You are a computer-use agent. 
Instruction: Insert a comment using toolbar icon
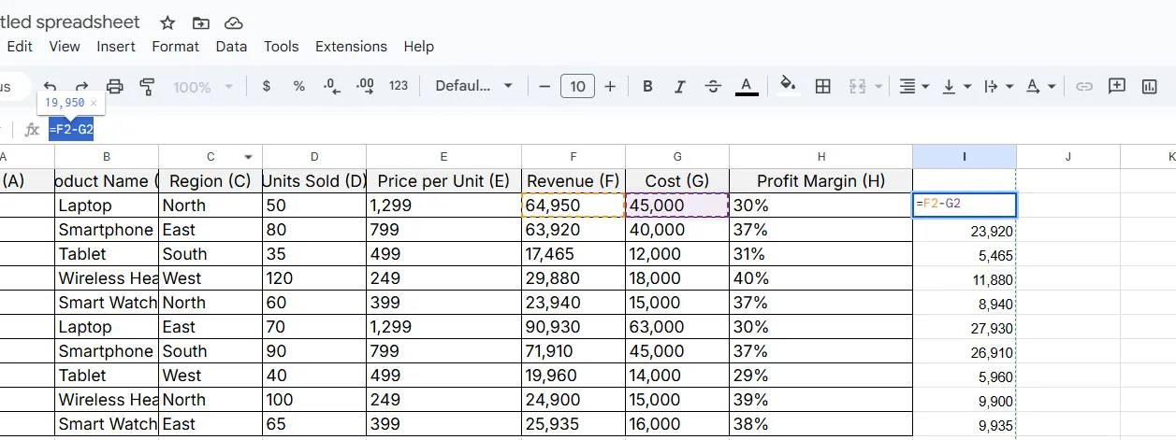pos(1116,86)
